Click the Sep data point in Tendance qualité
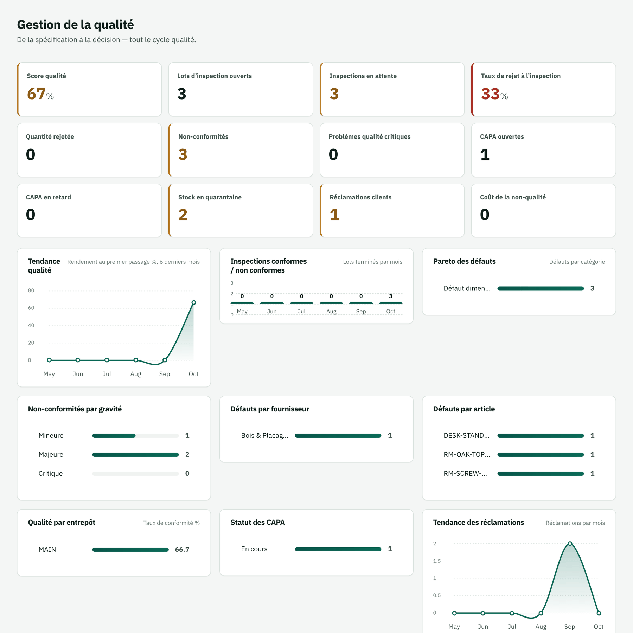The height and width of the screenshot is (633, 633). click(x=165, y=360)
